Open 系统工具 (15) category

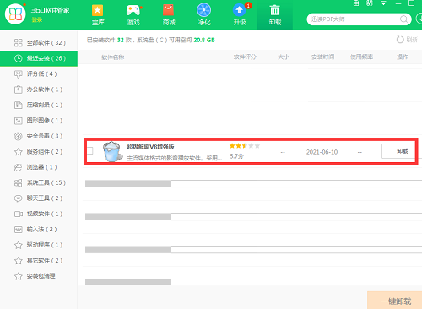click(x=39, y=182)
